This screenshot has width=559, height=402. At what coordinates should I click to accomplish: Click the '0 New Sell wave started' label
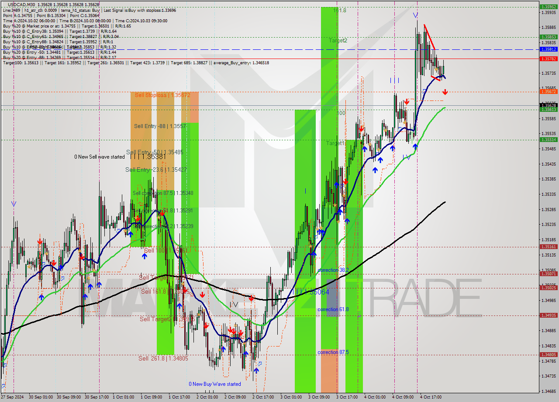[100, 157]
